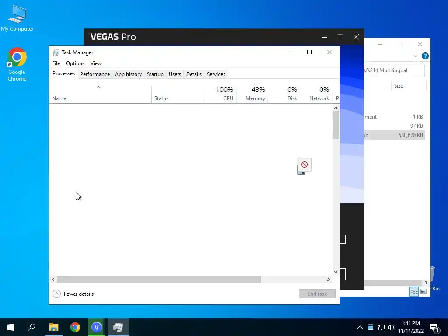Sort processes by Disk column
The width and height of the screenshot is (448, 336).
click(x=284, y=94)
